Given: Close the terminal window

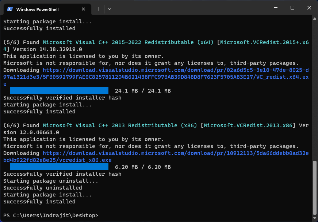Looking at the screenshot, I should (309, 8).
